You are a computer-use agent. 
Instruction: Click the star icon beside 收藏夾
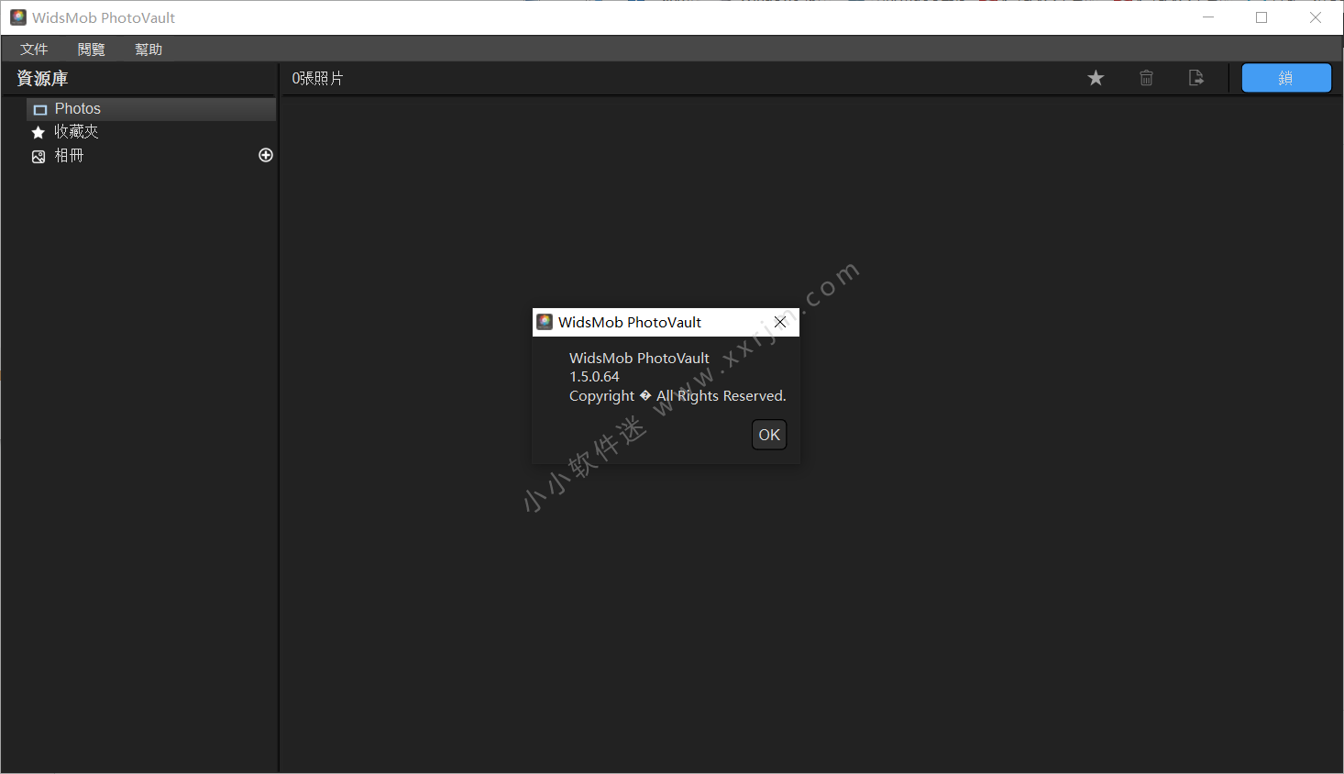[x=39, y=133]
